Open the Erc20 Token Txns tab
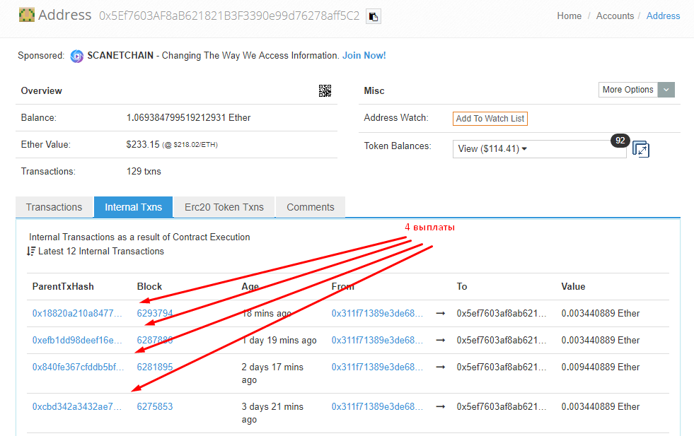 pos(224,207)
